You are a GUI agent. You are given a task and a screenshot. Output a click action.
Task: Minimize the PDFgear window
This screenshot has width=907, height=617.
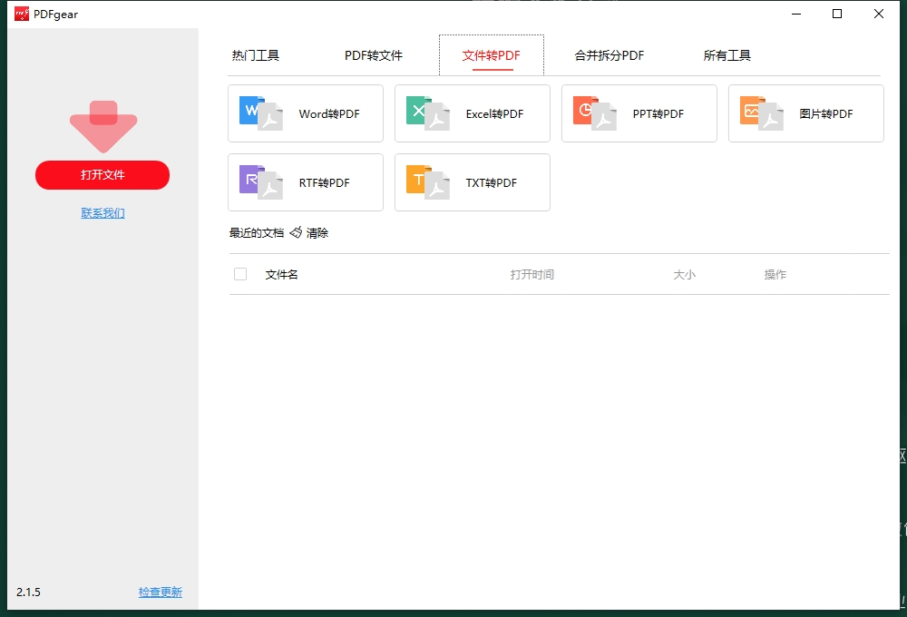point(796,14)
